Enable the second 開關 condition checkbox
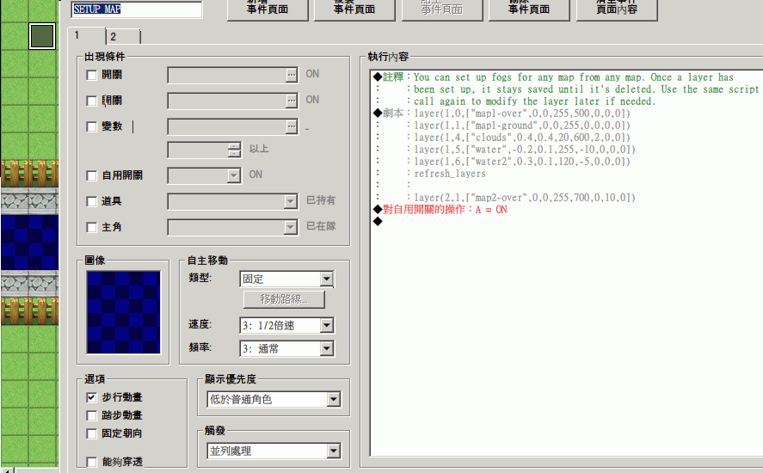Image resolution: width=763 pixels, height=473 pixels. (x=91, y=101)
